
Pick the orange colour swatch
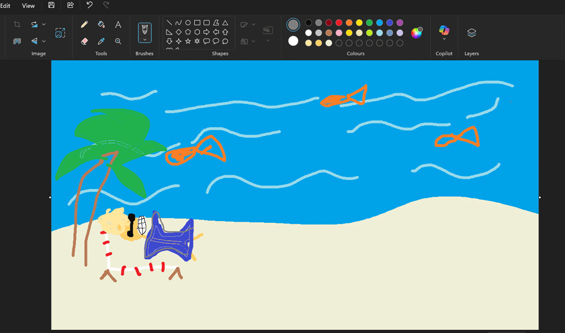(x=349, y=23)
